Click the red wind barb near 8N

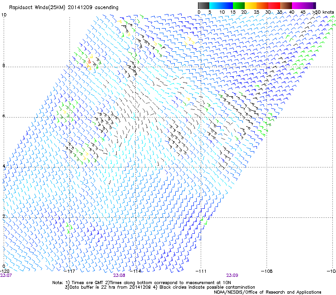click(x=89, y=61)
